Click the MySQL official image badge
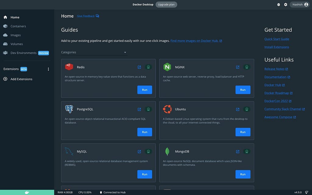Viewport: 312px width, 195px height. point(148,151)
